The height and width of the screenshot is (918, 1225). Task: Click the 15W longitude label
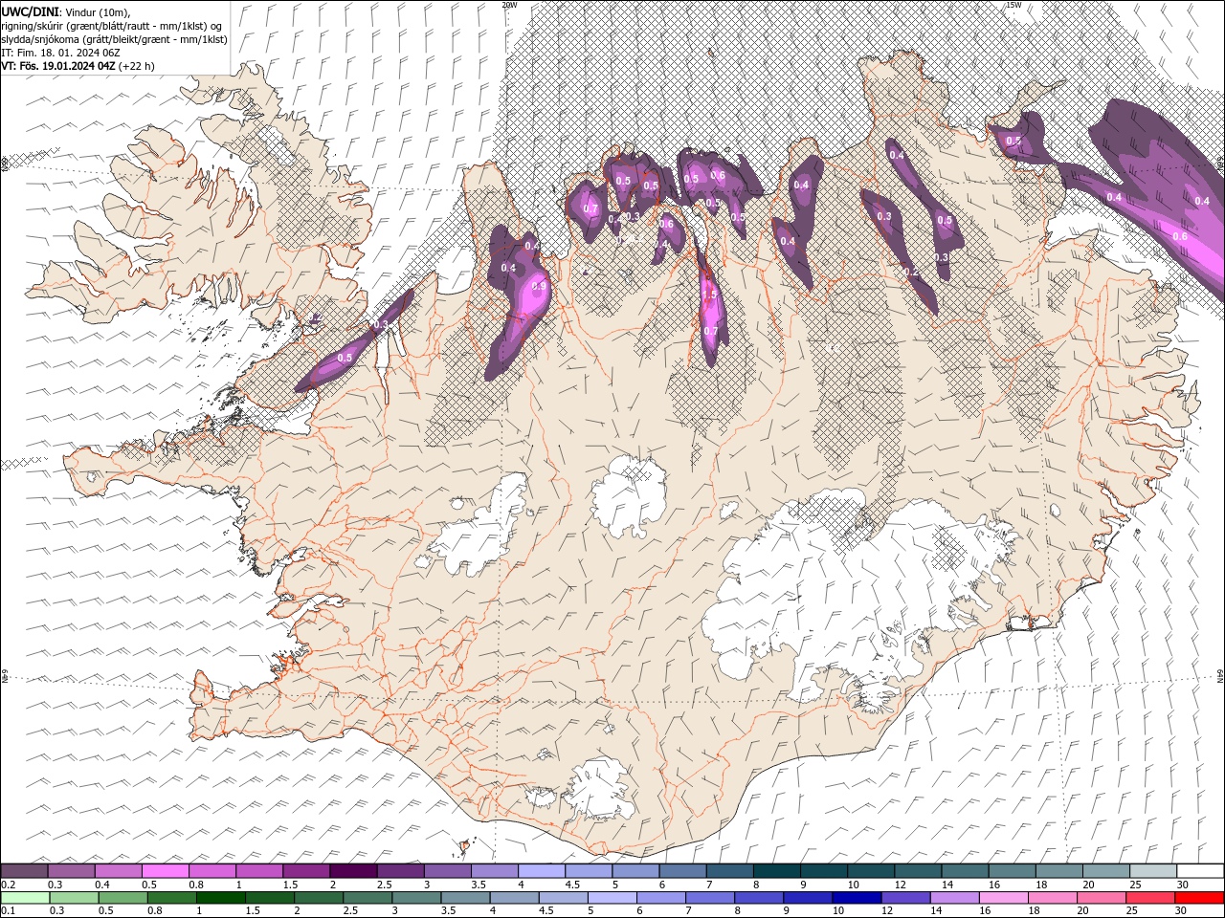point(1013,5)
